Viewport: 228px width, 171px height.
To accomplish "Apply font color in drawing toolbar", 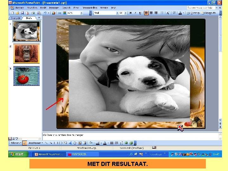I will (x=105, y=143).
